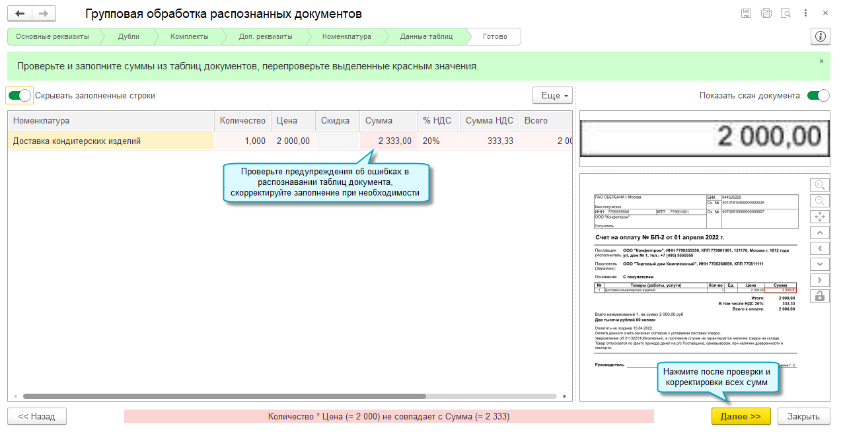Click the 'Закрыть' button
Screen dimensions: 843x432
pos(803,416)
